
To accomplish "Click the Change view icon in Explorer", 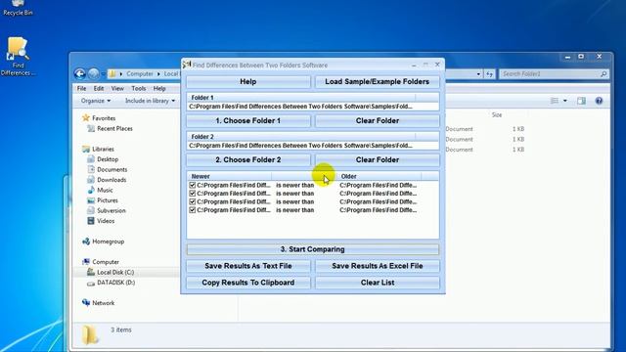I will tap(555, 101).
